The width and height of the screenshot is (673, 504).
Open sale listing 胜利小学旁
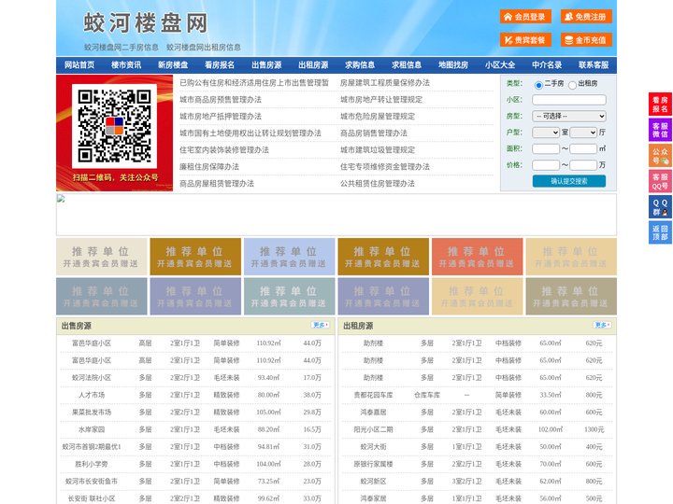(92, 464)
